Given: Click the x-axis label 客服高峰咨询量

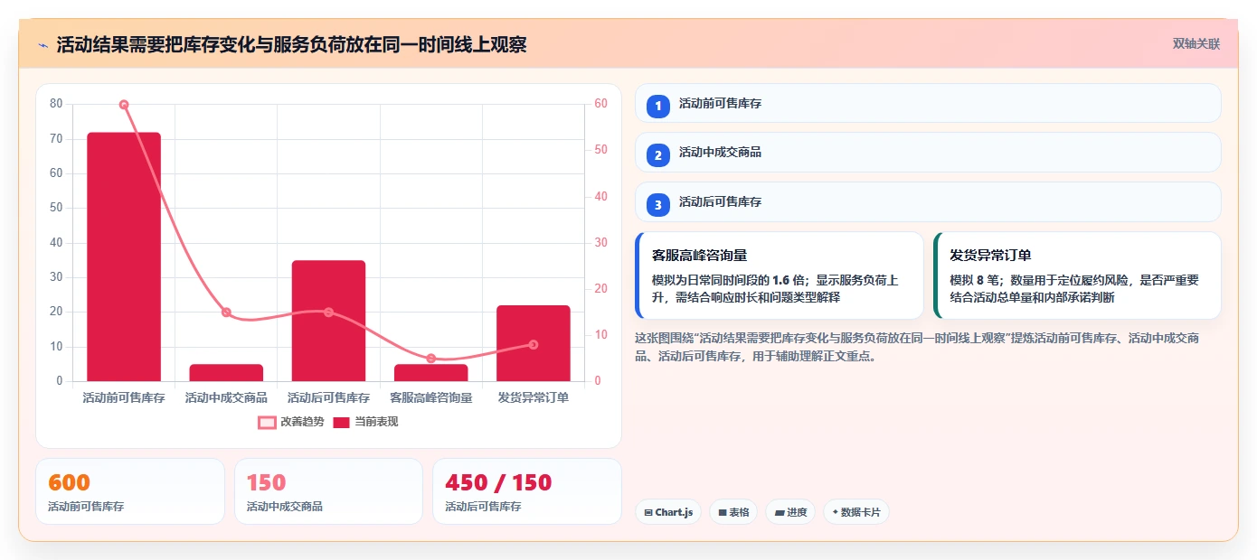Looking at the screenshot, I should (431, 397).
